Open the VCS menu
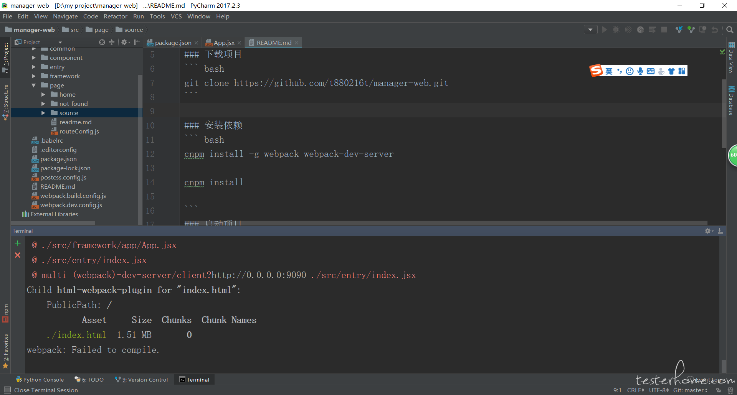The width and height of the screenshot is (737, 395). pos(176,16)
